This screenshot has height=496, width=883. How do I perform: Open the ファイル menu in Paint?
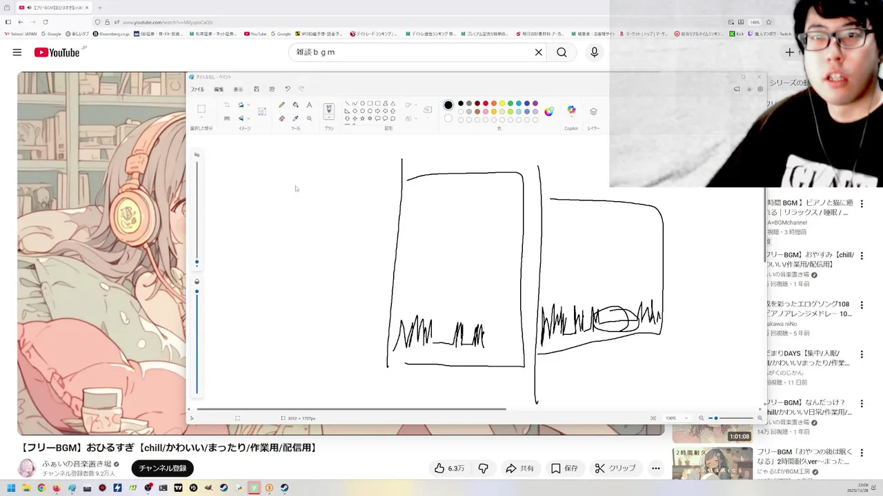click(197, 90)
